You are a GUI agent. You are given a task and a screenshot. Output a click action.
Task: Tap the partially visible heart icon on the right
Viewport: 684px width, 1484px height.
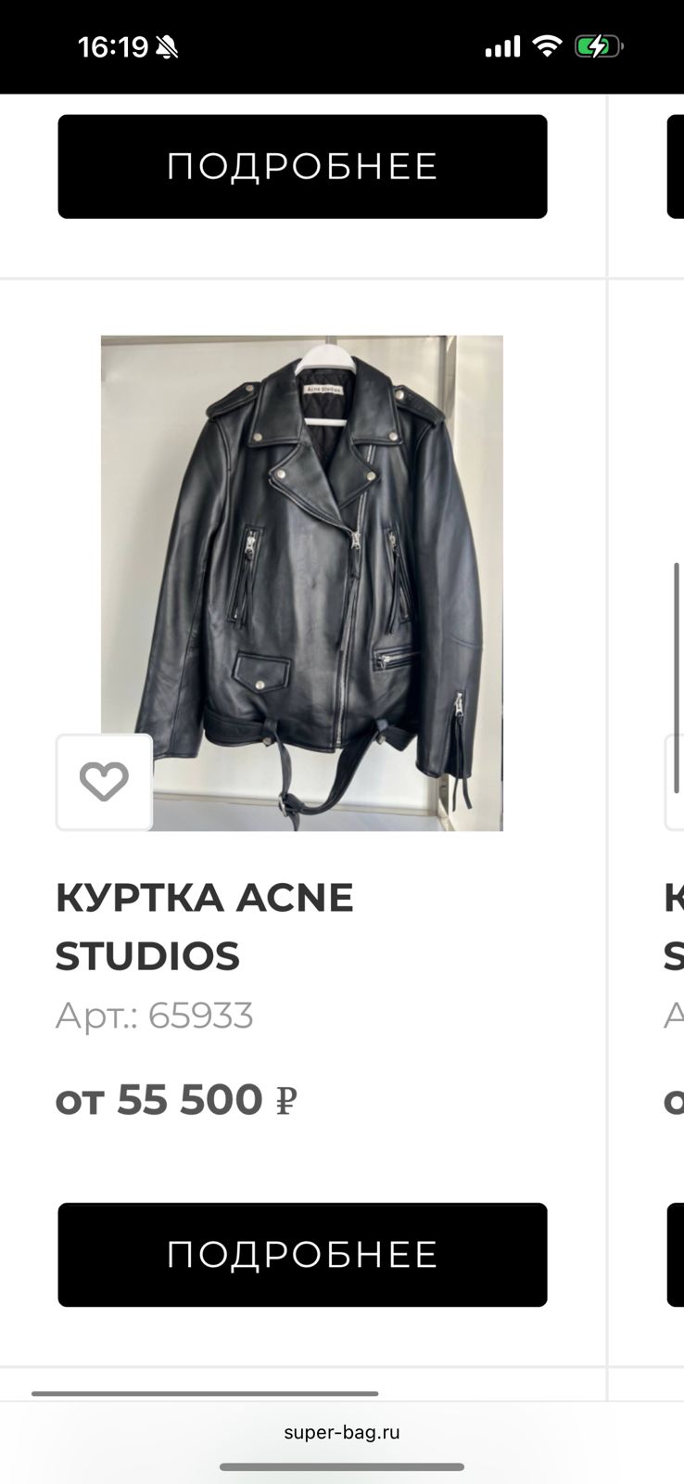pyautogui.click(x=676, y=782)
